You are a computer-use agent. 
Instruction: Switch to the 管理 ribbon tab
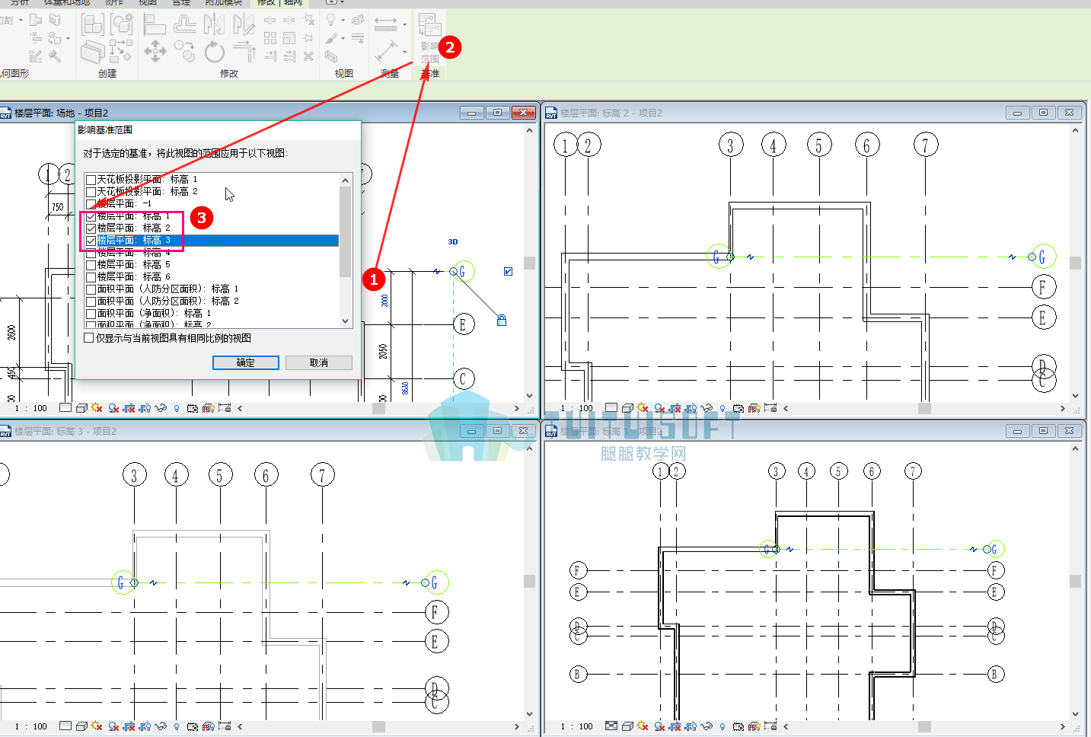[x=181, y=3]
